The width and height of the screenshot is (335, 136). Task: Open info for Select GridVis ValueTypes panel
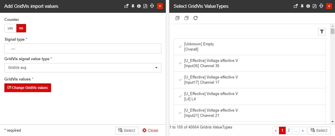point(308,6)
